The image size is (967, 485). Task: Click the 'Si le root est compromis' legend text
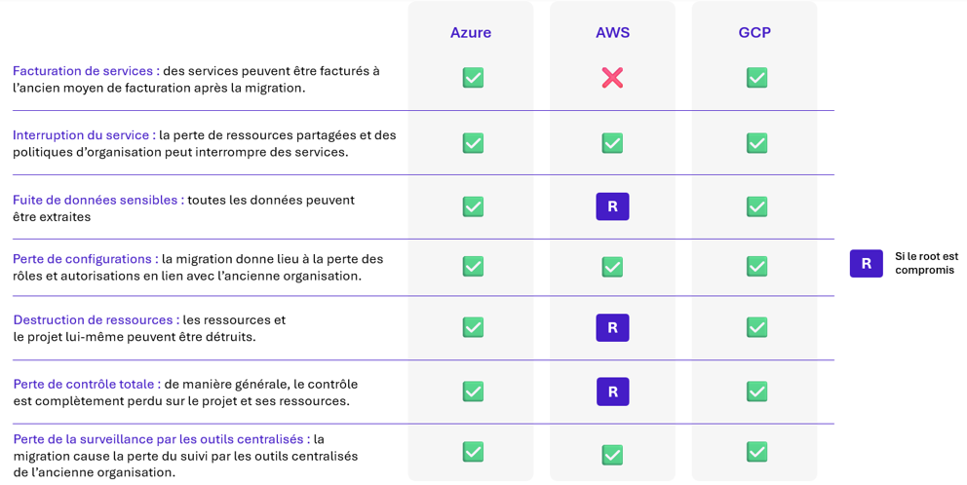(x=926, y=263)
